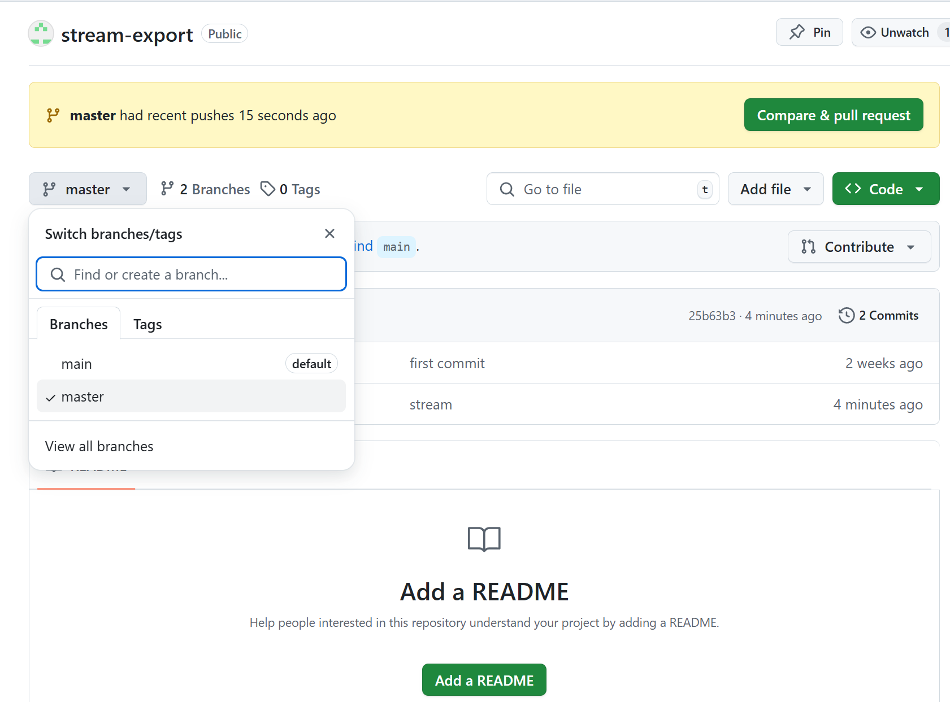This screenshot has height=702, width=950.
Task: Click the bold master name in push banner
Action: [x=93, y=115]
